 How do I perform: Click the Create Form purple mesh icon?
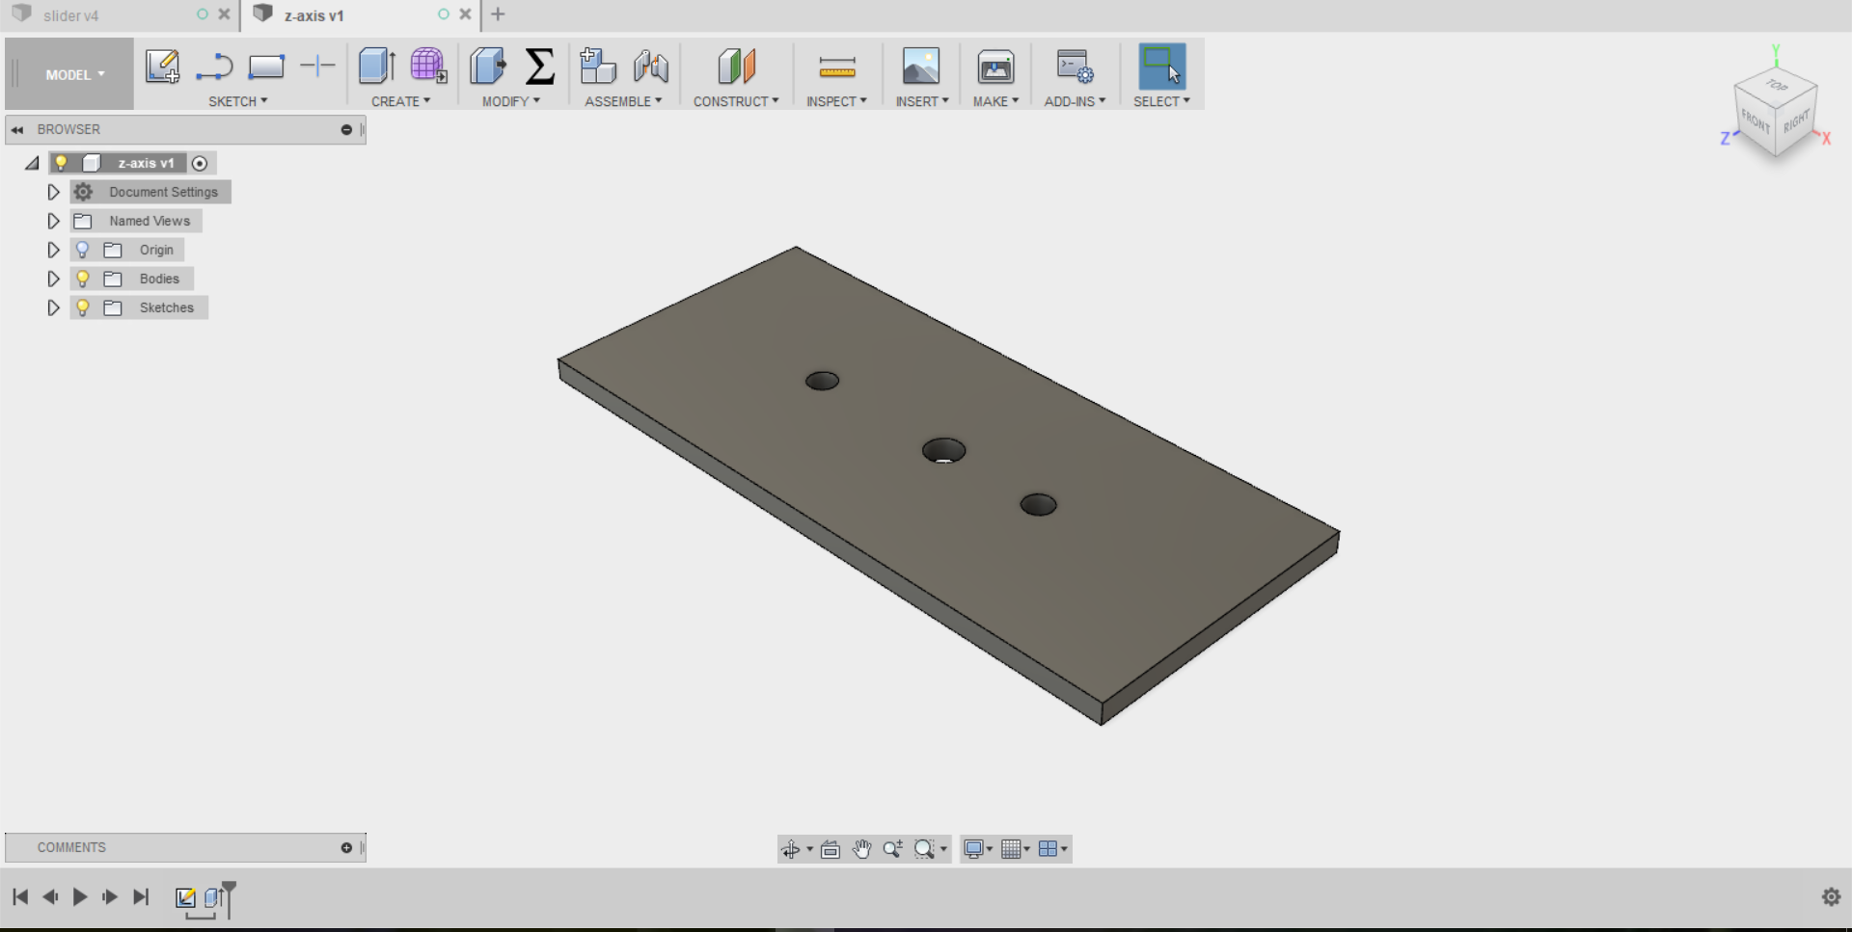(x=428, y=67)
